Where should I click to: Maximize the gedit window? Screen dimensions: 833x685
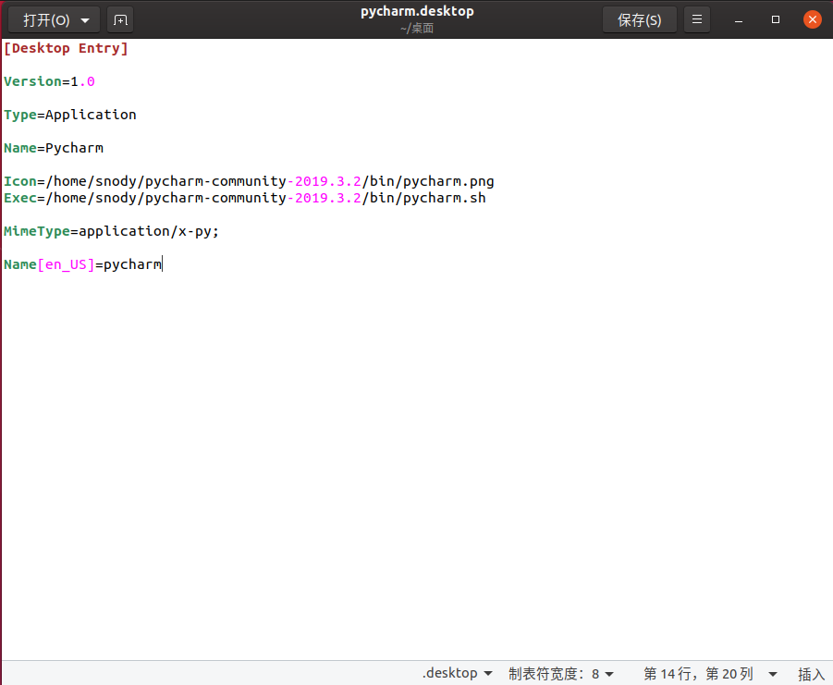coord(776,20)
